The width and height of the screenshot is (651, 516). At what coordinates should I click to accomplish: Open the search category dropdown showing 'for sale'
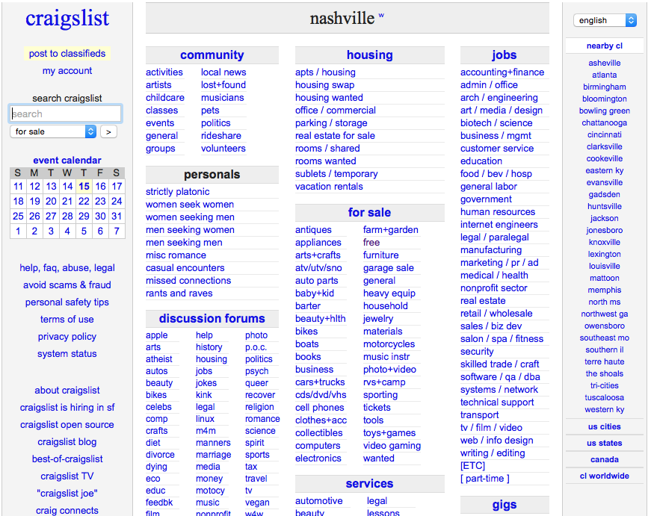53,131
